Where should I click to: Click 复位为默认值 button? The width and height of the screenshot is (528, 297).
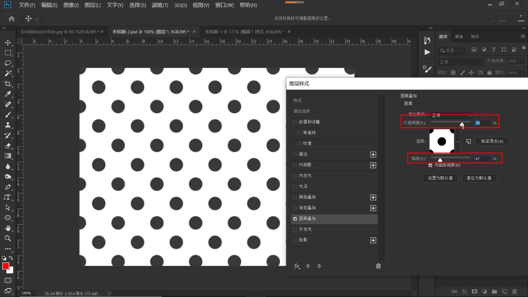[479, 178]
